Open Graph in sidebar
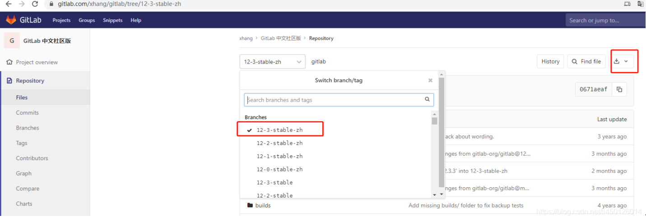 tap(24, 174)
